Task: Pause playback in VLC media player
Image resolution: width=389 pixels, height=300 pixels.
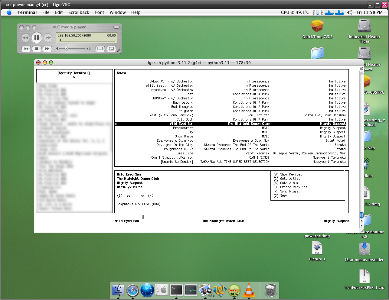Action: click(37, 37)
